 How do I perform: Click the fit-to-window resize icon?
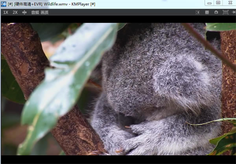coord(24,12)
